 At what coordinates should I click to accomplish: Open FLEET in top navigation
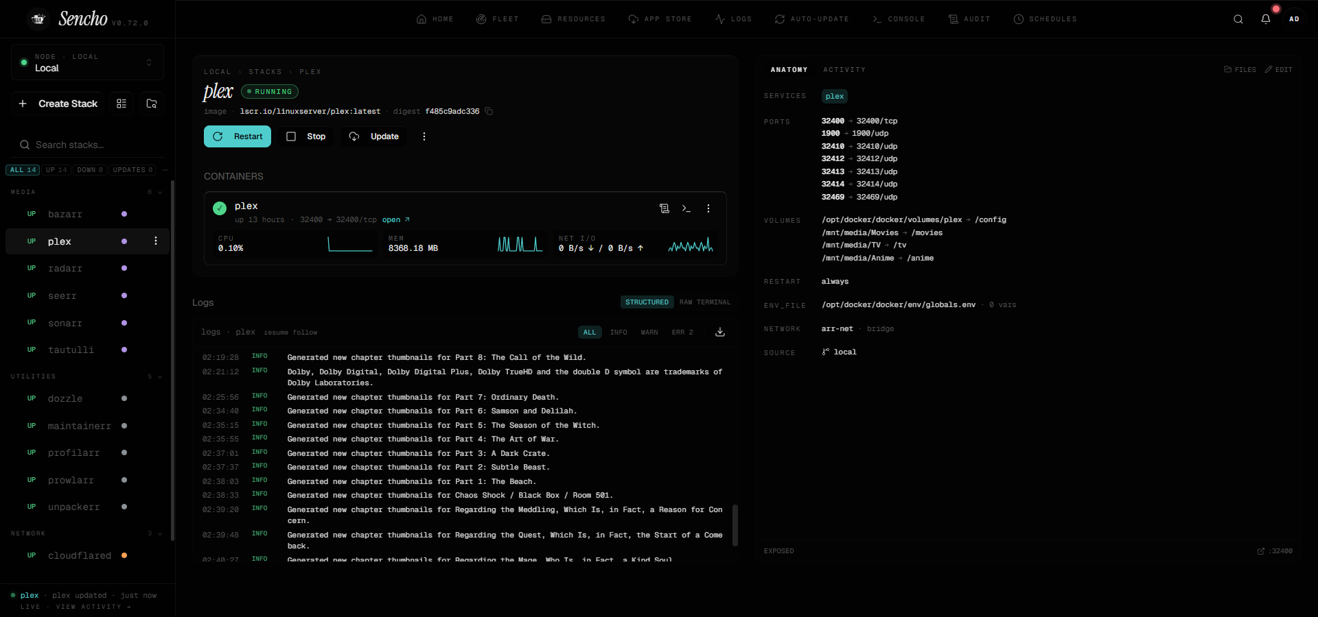click(x=498, y=19)
